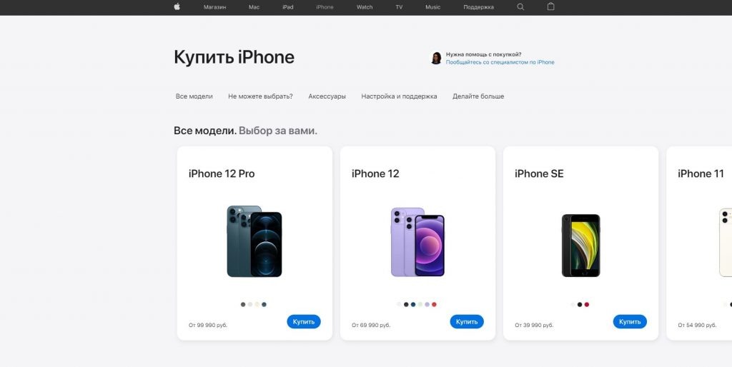This screenshot has height=367, width=732.
Task: Click Пообщайтесь со специалистом по iPhone link
Action: click(500, 62)
